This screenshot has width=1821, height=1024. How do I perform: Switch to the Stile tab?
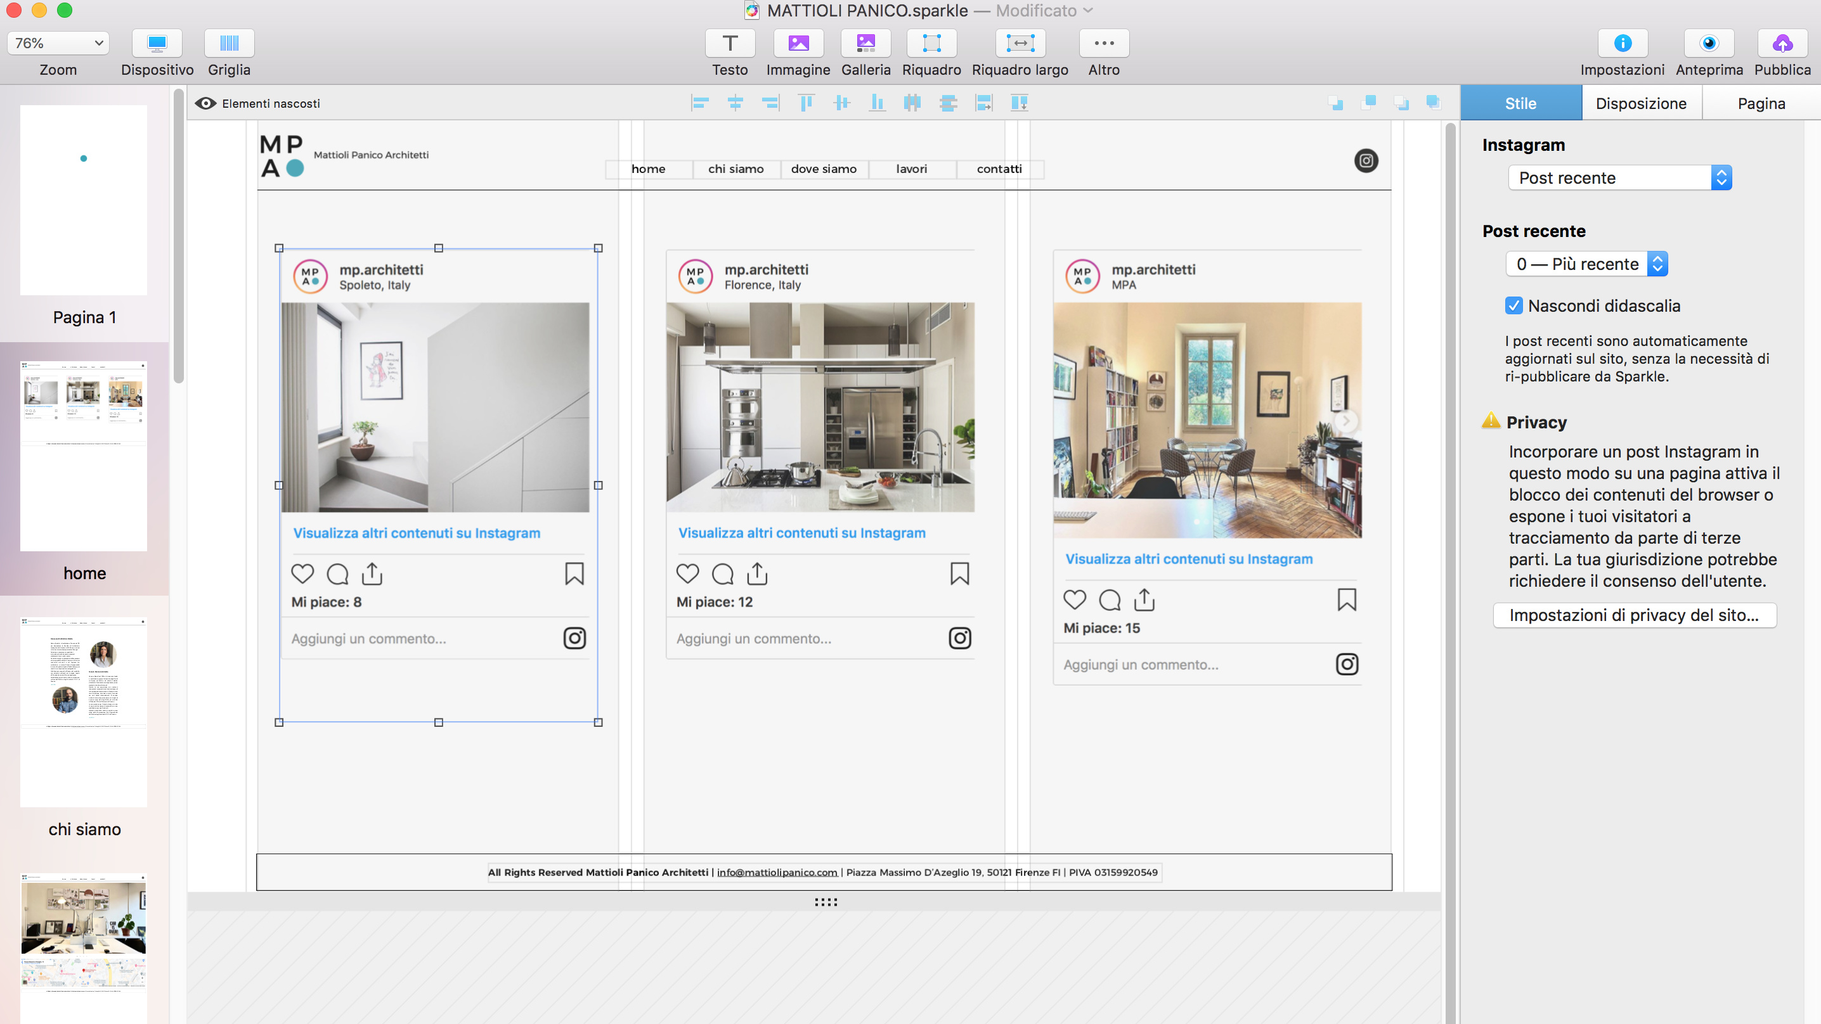click(x=1520, y=103)
